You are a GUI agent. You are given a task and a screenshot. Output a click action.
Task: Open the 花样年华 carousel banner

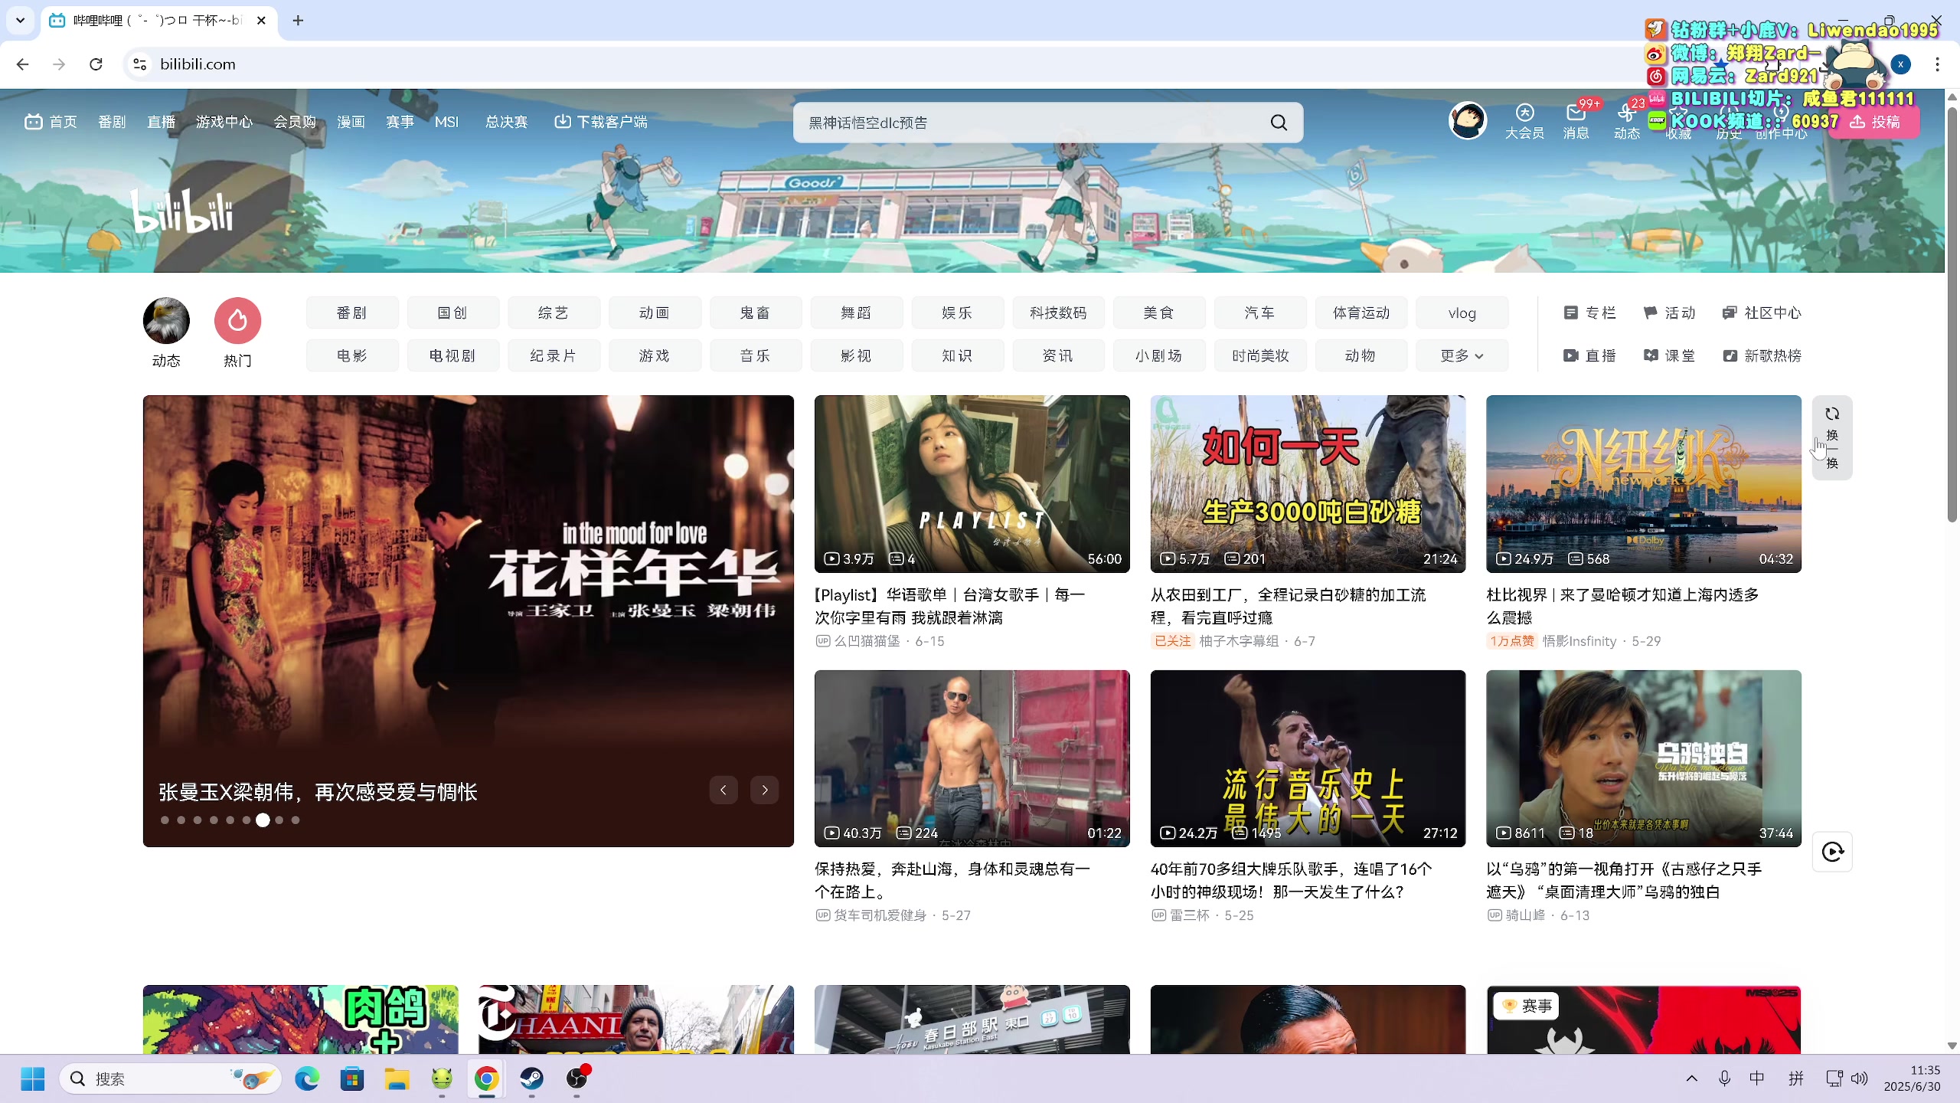pos(468,620)
